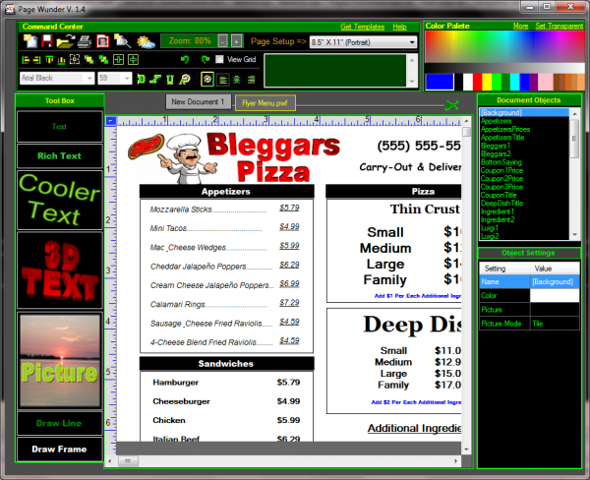
Task: Select the Rich Text tool
Action: 59,155
